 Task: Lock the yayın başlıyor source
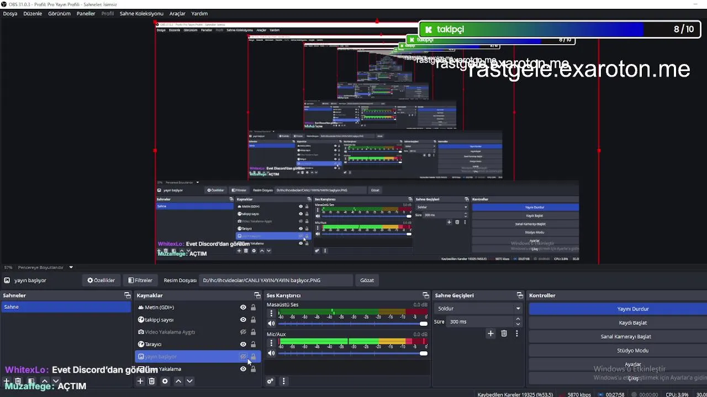(x=254, y=357)
